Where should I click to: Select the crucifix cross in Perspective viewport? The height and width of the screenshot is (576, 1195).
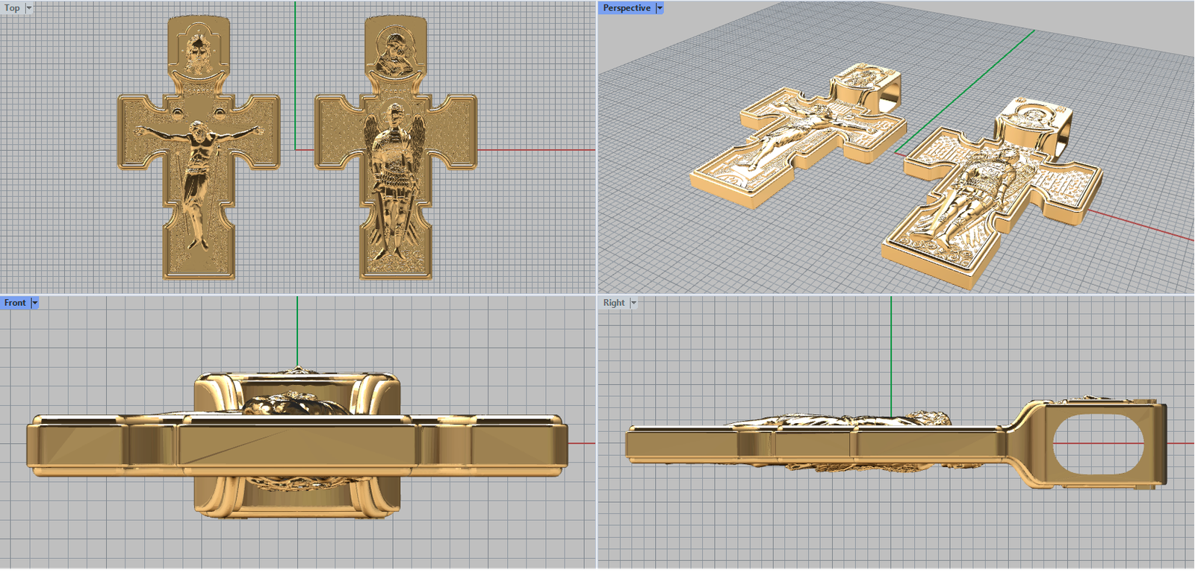(x=792, y=142)
